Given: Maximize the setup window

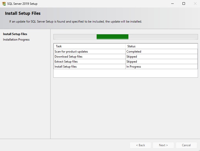Looking at the screenshot, I should 184,4.
